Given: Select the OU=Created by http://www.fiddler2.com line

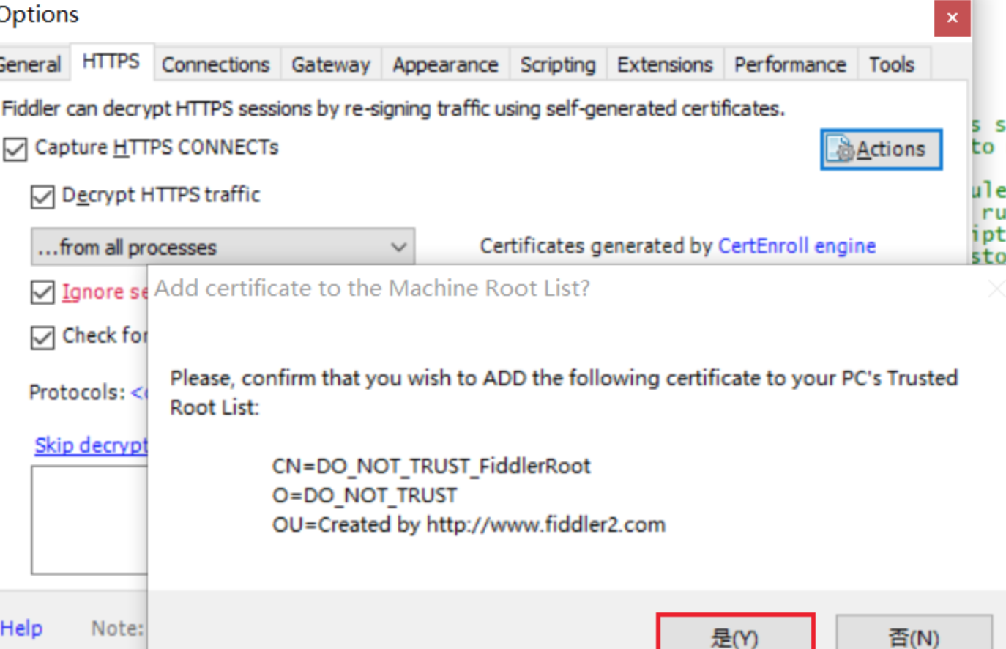Looking at the screenshot, I should (469, 525).
